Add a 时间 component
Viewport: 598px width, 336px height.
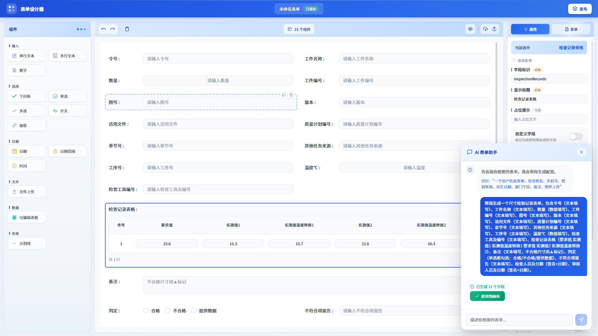click(x=27, y=166)
